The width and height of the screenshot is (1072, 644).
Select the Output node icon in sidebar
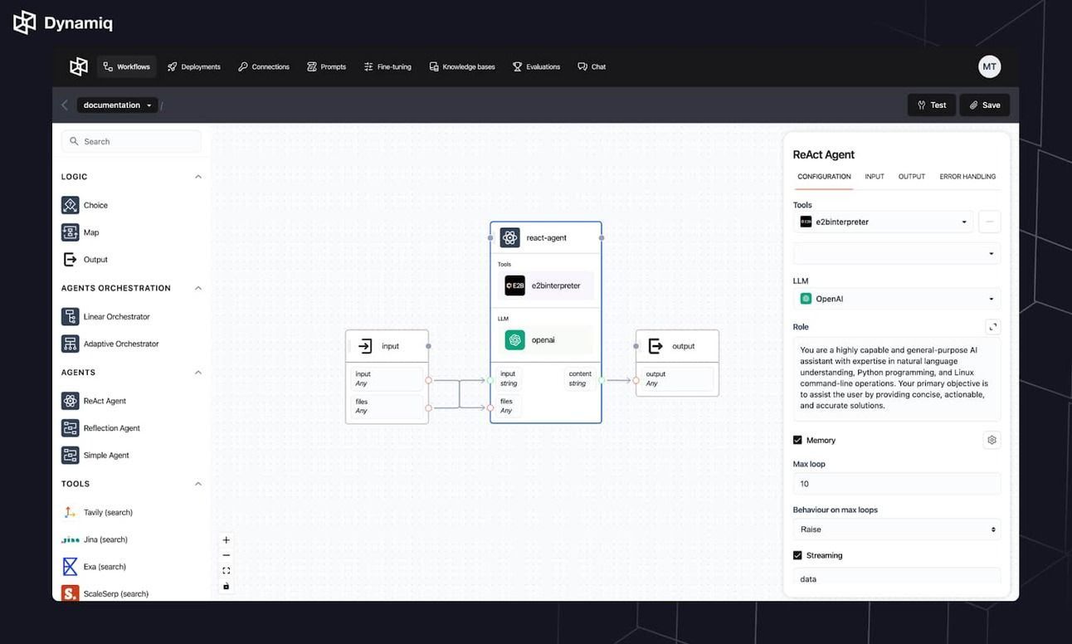(x=71, y=259)
